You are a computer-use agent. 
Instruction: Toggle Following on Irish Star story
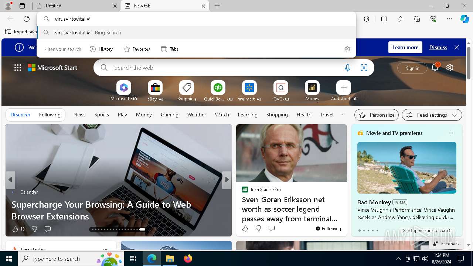329,229
